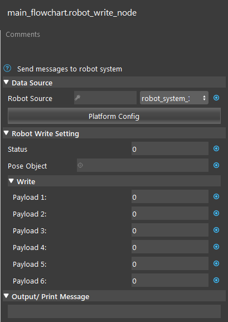Toggle the link circle next to Pose Object
This screenshot has height=322, width=228.
[x=216, y=165]
